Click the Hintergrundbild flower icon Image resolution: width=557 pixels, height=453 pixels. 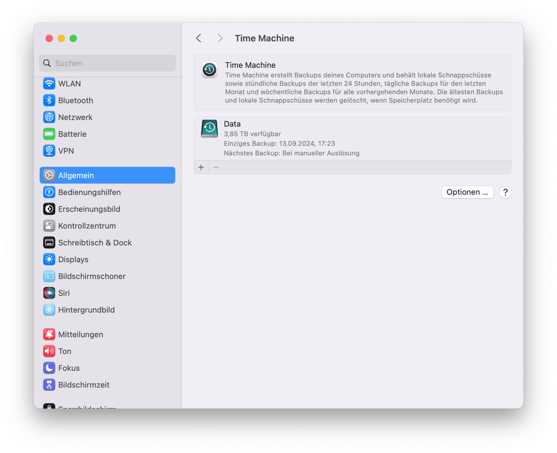tap(49, 310)
